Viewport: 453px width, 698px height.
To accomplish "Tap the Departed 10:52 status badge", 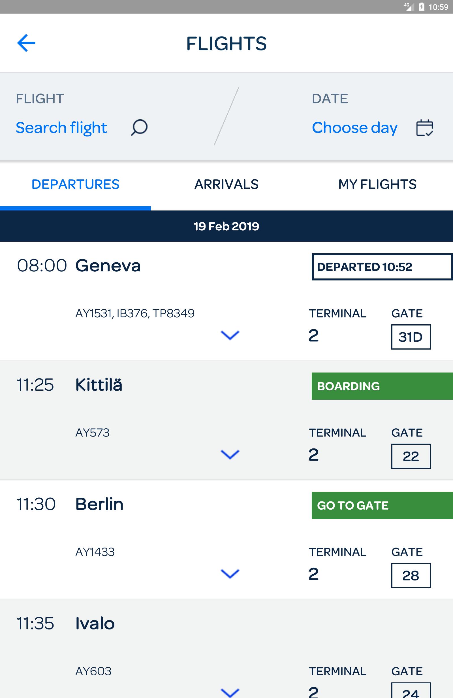I will pos(382,267).
